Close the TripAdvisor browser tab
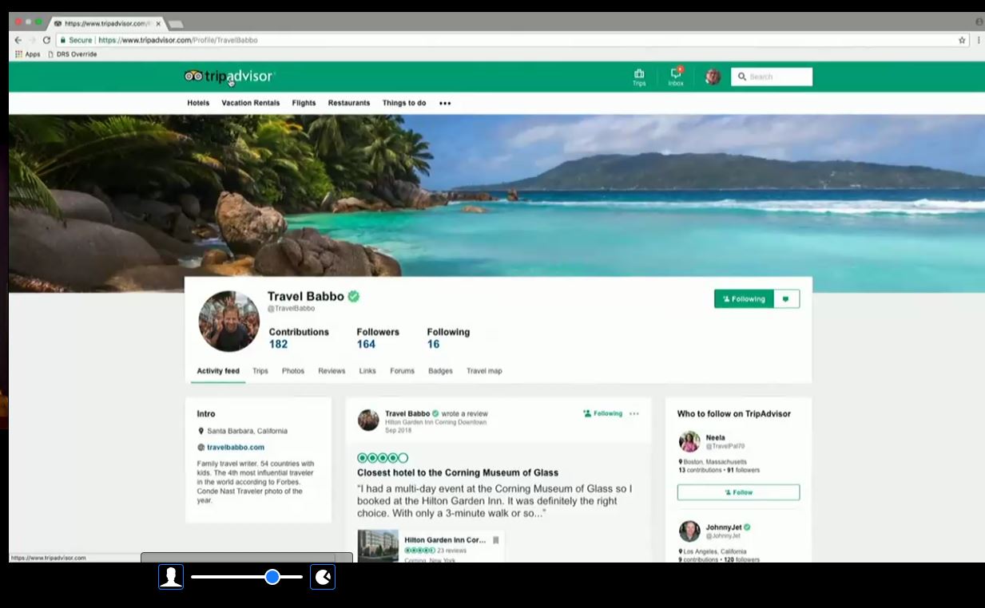The height and width of the screenshot is (608, 985). click(x=158, y=23)
